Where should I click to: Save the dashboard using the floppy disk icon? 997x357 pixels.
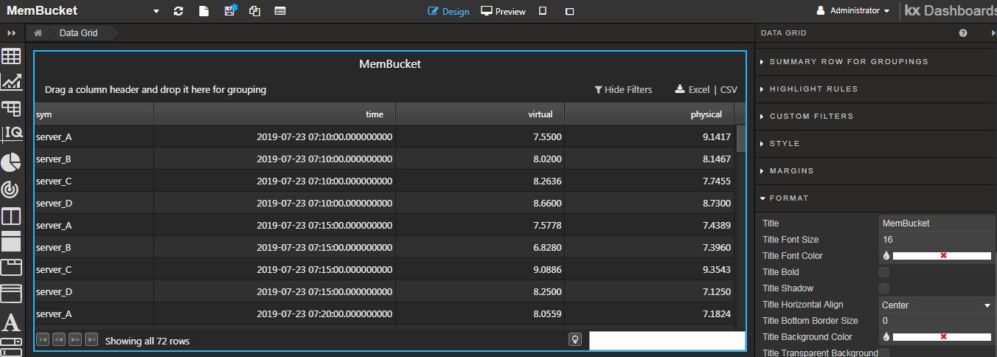coord(230,10)
